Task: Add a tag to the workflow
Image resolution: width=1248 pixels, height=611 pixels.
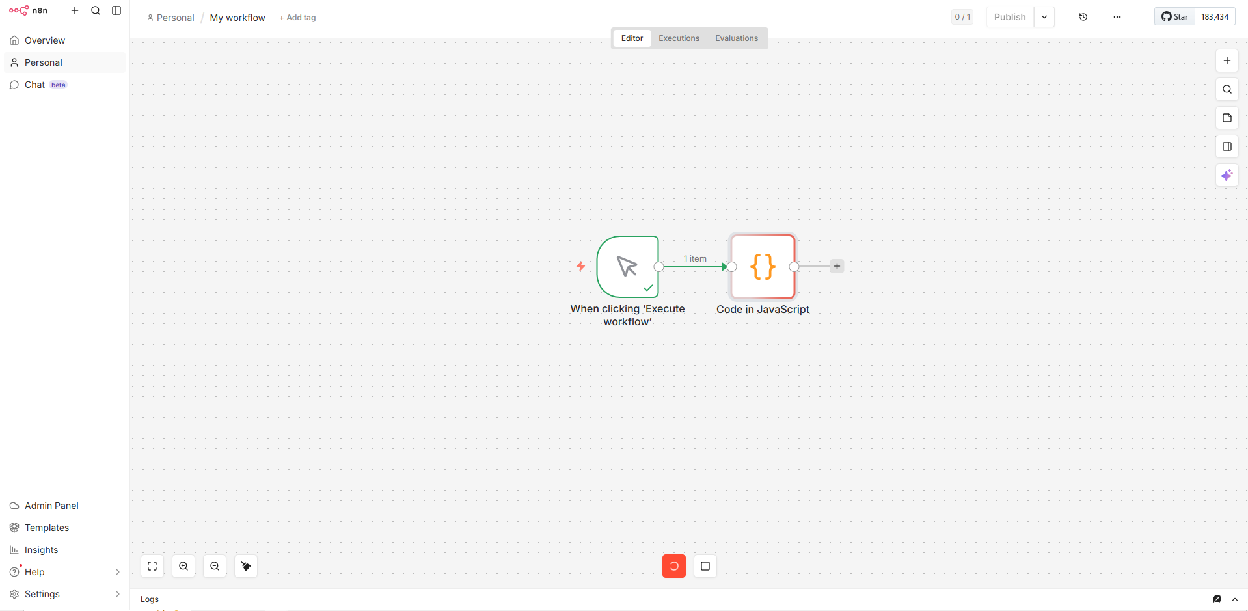Action: (297, 18)
